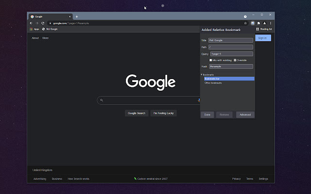
Task: Click the tab search circle icon
Action: coord(245,16)
